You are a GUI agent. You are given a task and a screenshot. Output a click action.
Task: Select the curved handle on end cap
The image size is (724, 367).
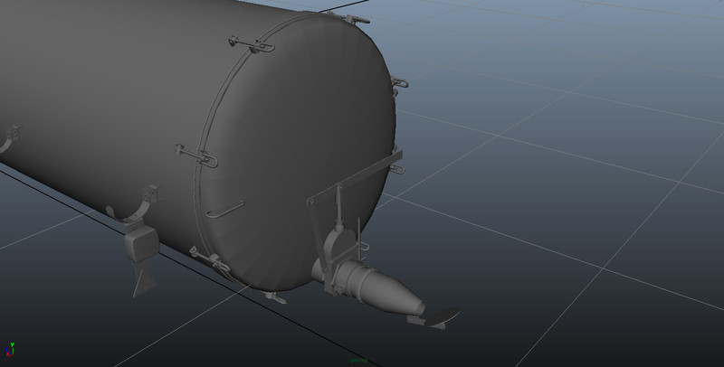tap(224, 212)
